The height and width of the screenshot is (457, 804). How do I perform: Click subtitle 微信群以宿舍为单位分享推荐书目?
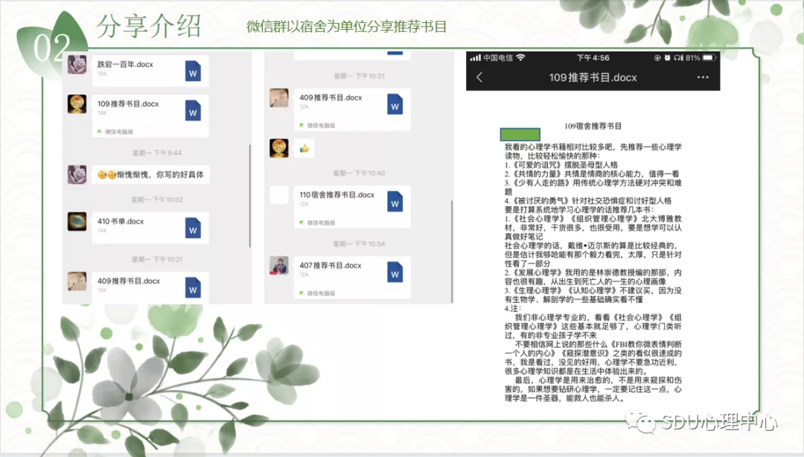click(x=347, y=26)
